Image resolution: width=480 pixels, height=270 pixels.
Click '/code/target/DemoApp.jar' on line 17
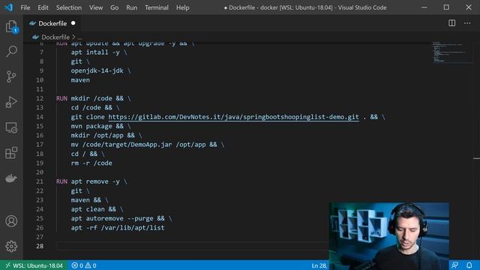(127, 145)
